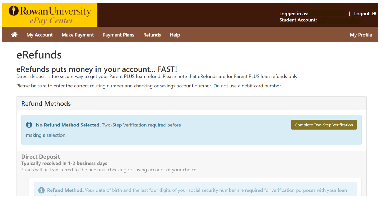The height and width of the screenshot is (198, 383).
Task: Click the eRefunds page heading
Action: tap(39, 55)
